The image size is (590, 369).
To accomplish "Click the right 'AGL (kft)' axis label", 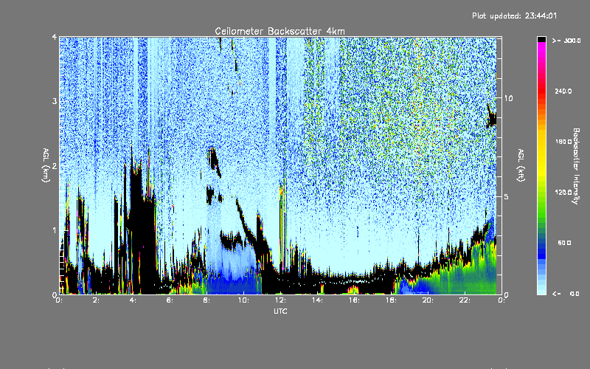I will pyautogui.click(x=521, y=165).
